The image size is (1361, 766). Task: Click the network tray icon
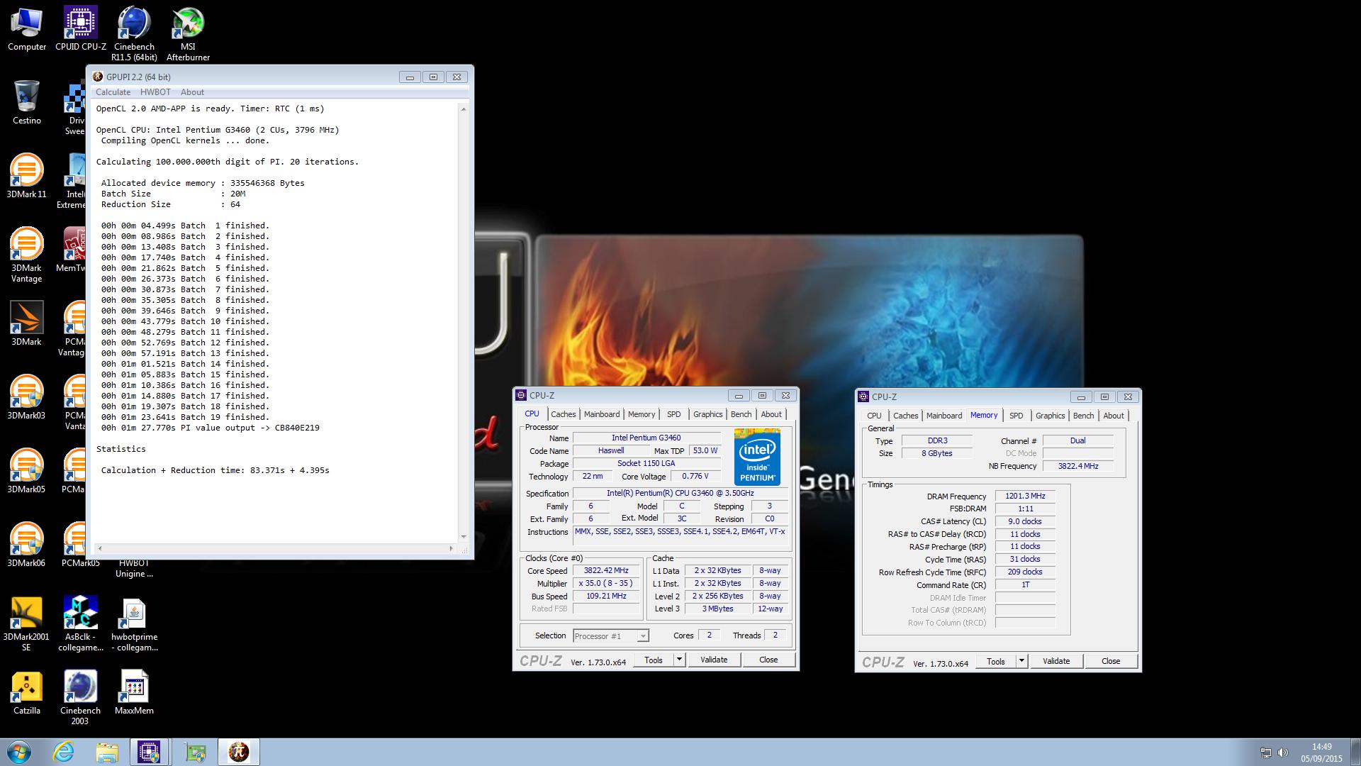[x=1266, y=753]
